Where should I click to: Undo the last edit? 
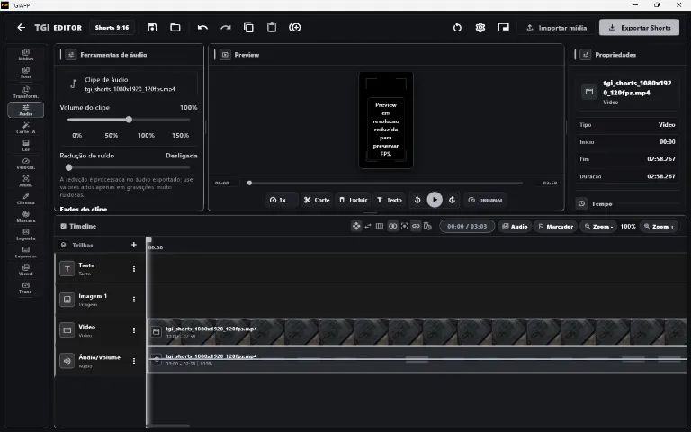[x=202, y=27]
